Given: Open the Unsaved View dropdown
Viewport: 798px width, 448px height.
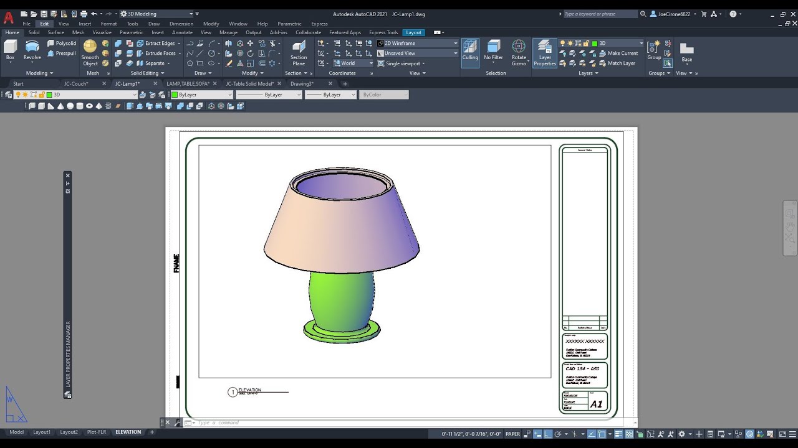Looking at the screenshot, I should pos(417,54).
